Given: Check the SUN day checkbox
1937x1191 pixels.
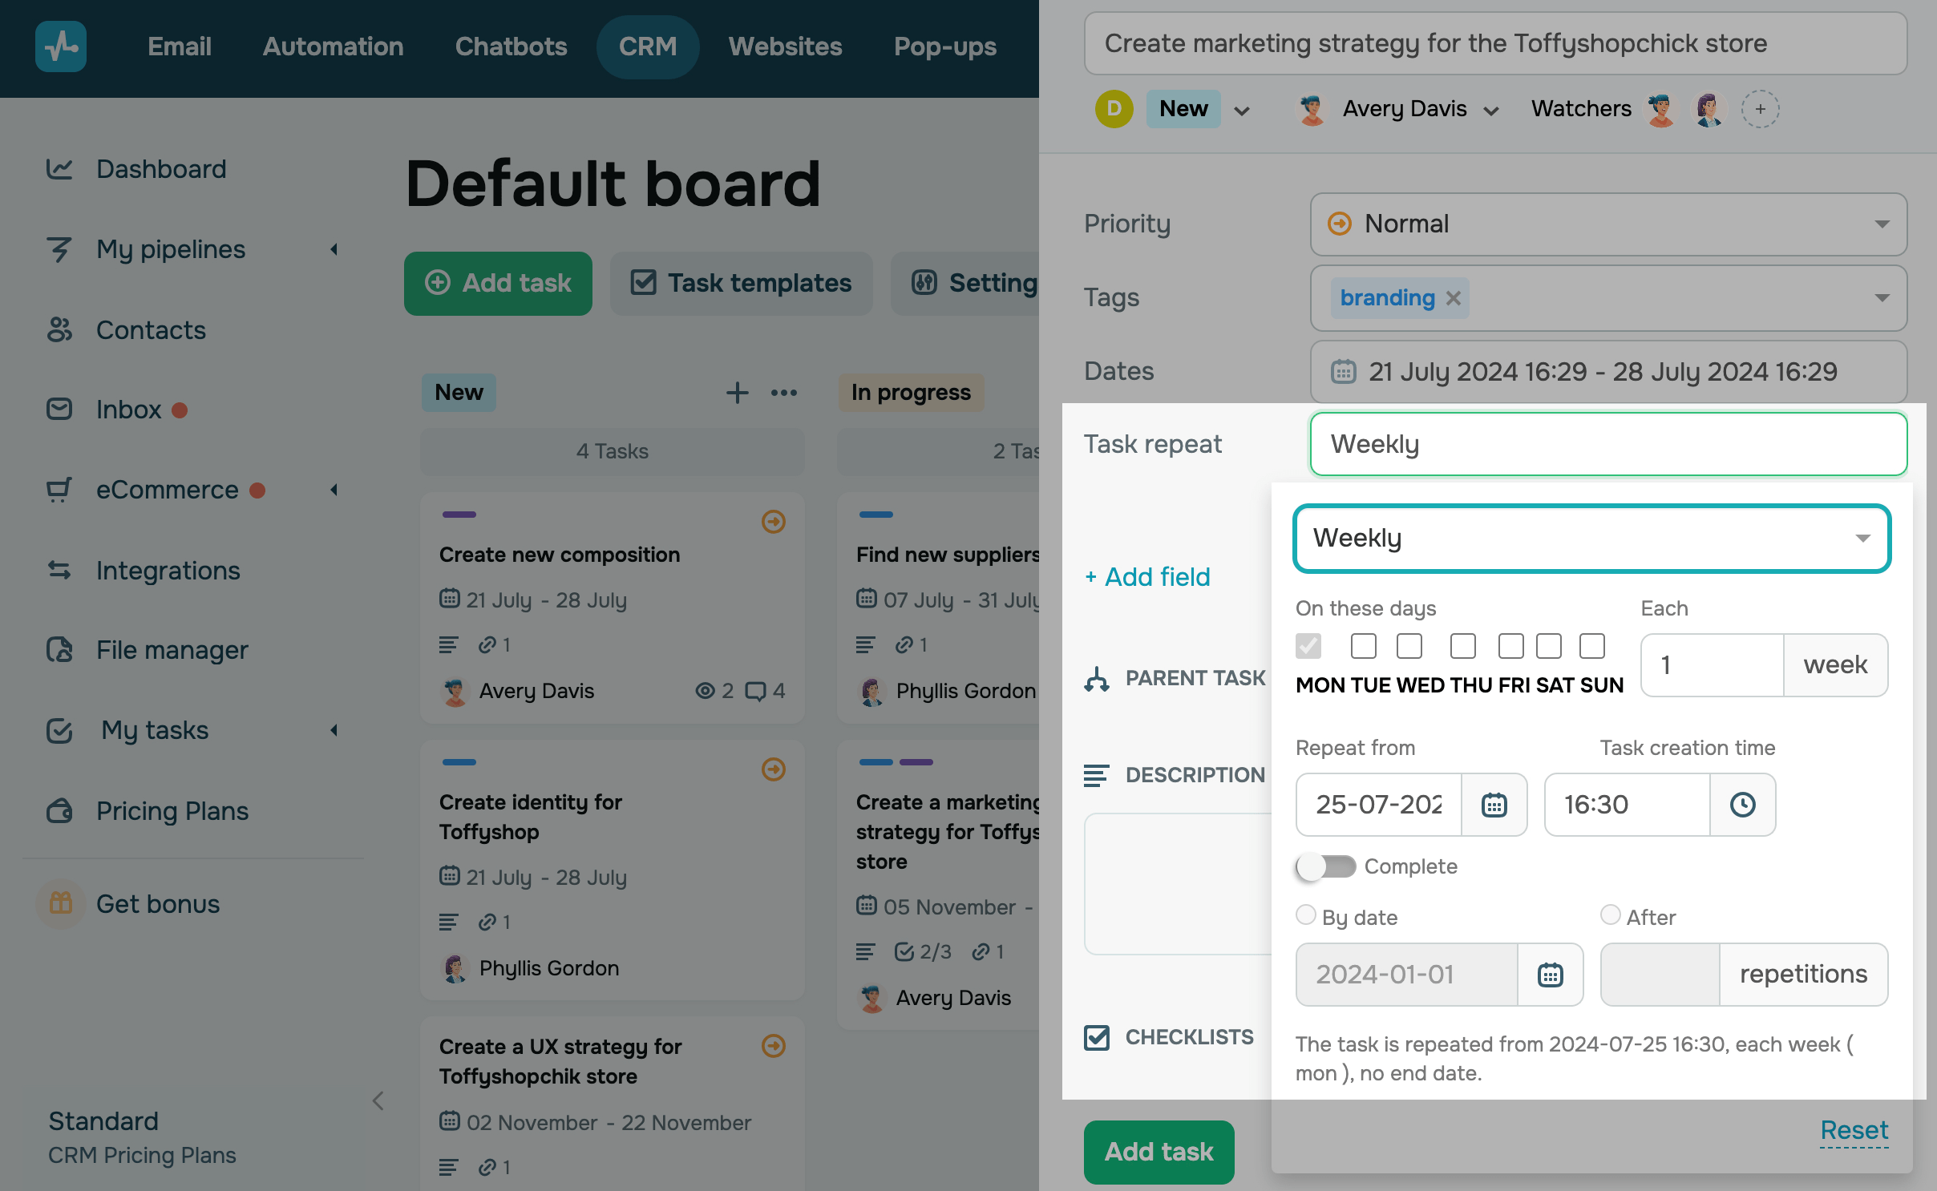Looking at the screenshot, I should [x=1591, y=646].
